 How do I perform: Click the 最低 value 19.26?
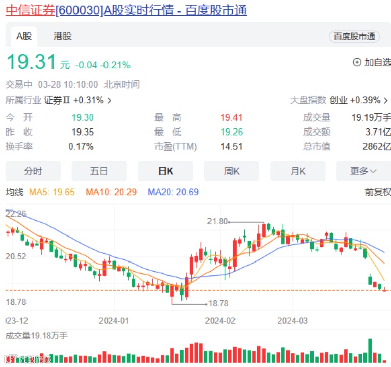(x=231, y=132)
